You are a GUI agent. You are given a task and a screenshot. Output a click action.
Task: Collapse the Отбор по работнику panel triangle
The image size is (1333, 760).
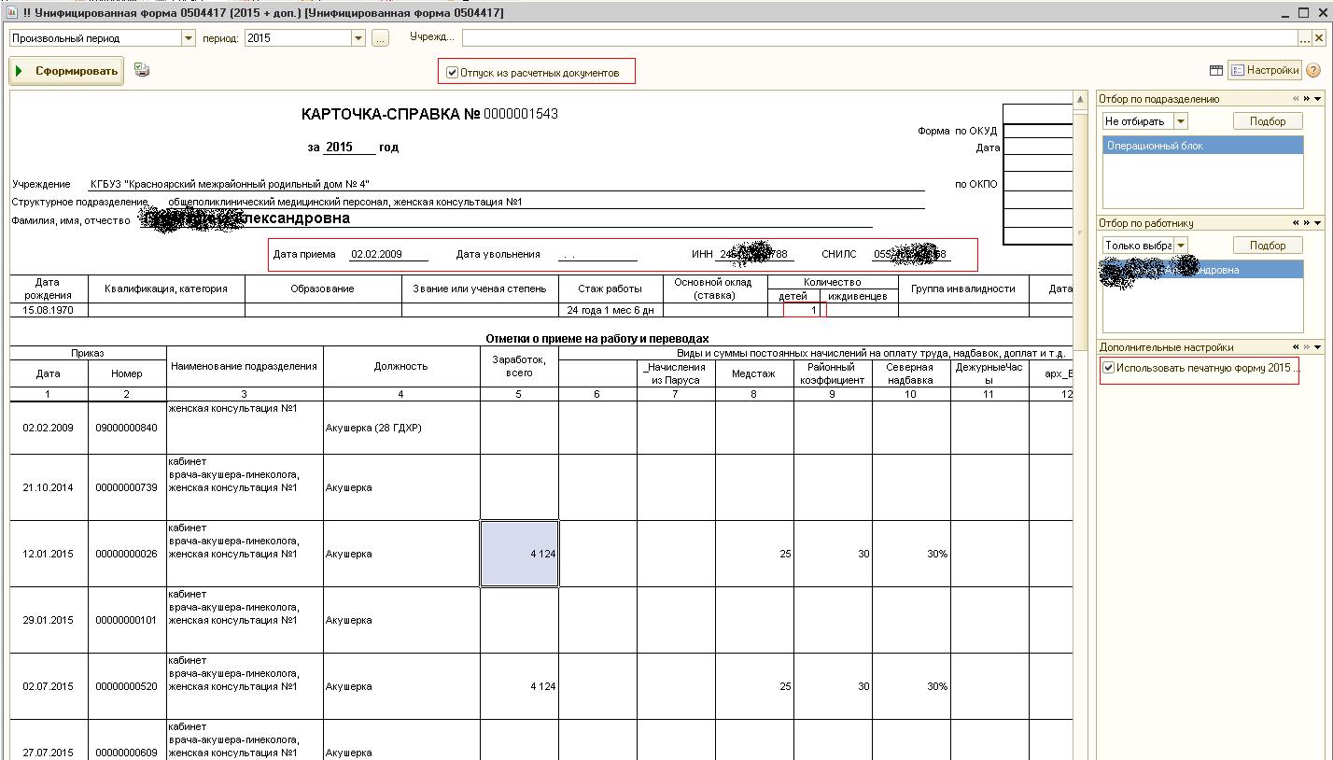pos(1318,223)
